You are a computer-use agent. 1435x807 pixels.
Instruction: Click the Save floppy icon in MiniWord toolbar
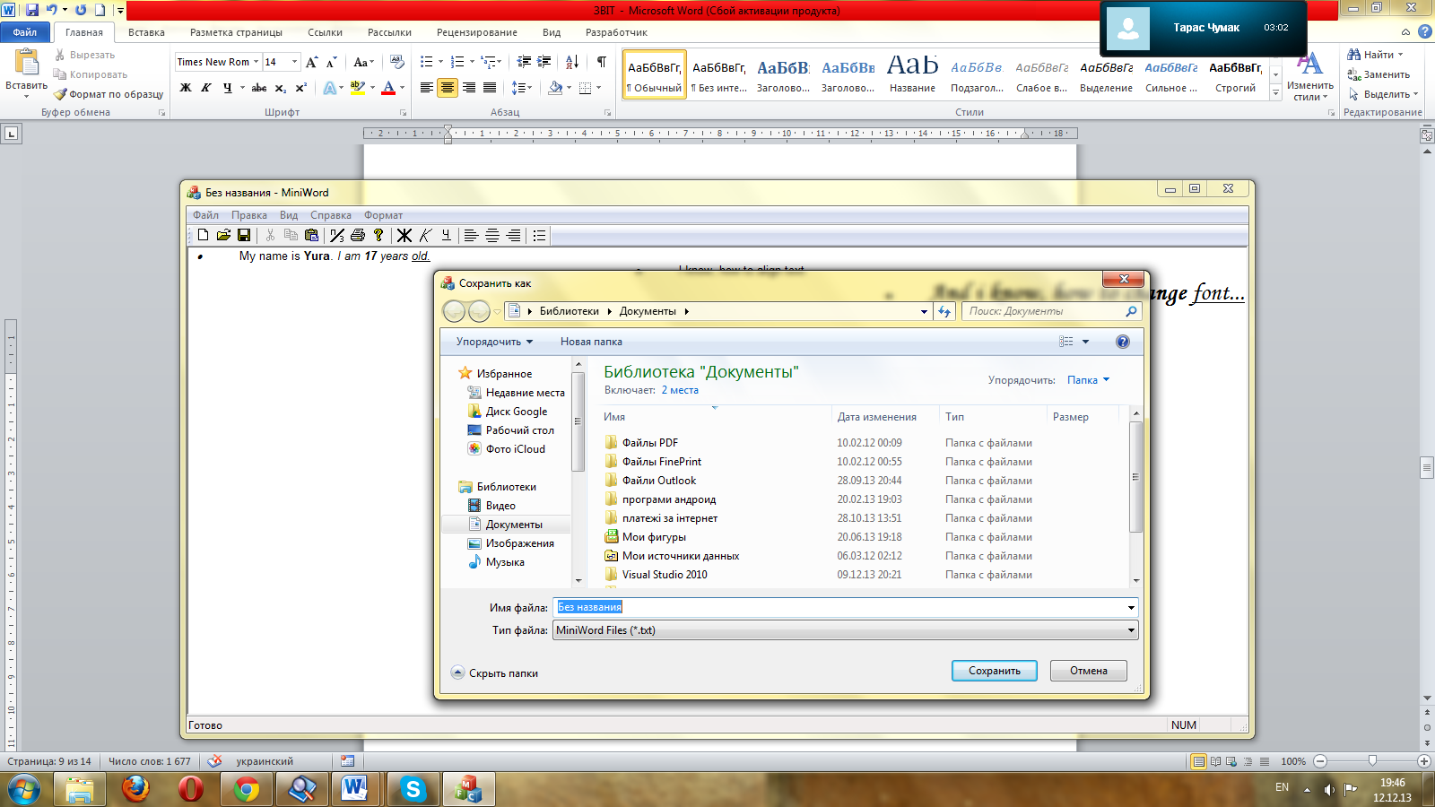[244, 235]
